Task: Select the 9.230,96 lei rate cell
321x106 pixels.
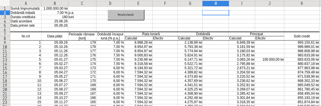Action: [138, 60]
